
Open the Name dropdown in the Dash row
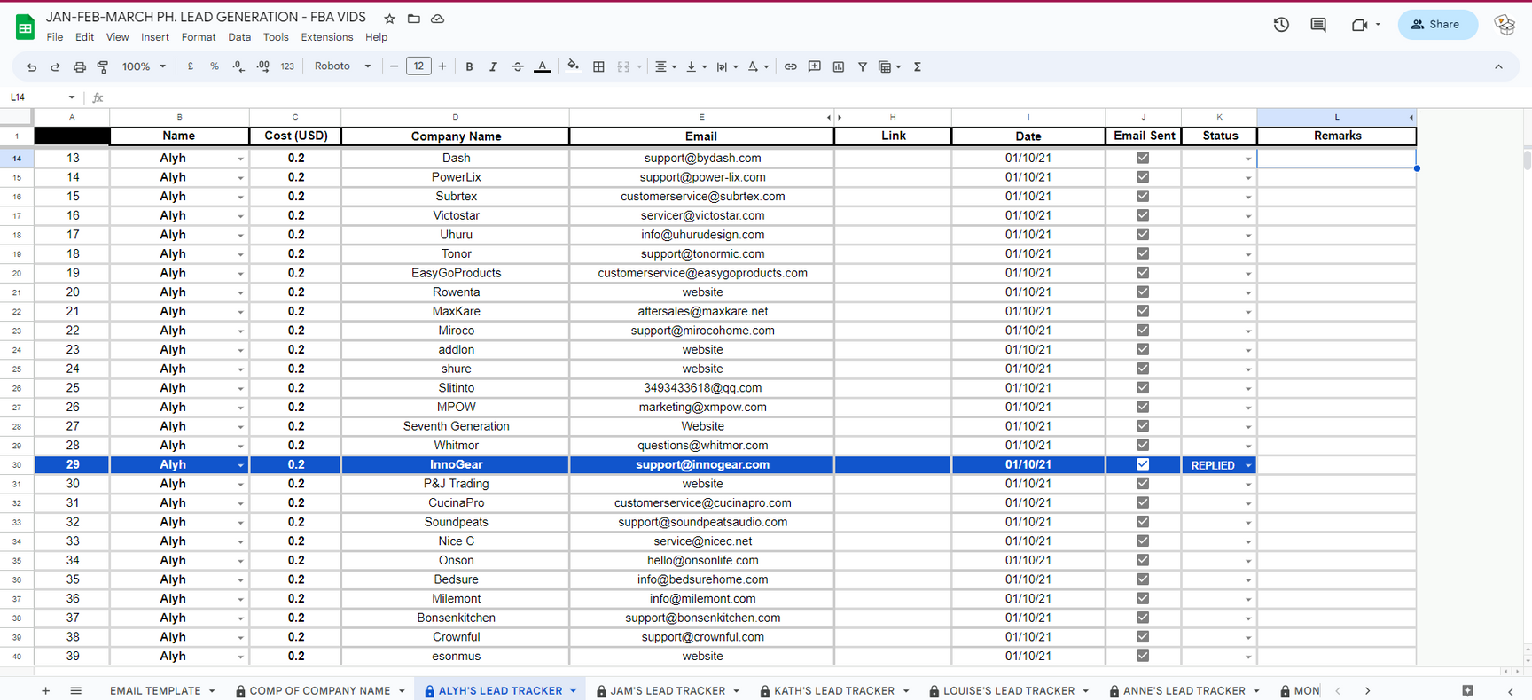(240, 159)
